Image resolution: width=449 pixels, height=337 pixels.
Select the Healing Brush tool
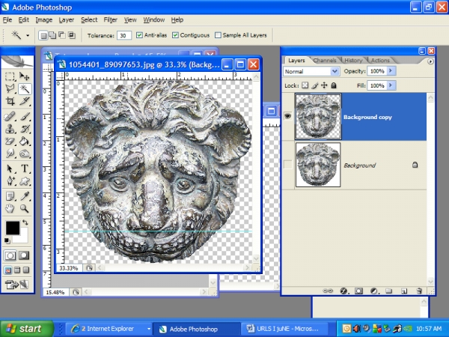10,117
